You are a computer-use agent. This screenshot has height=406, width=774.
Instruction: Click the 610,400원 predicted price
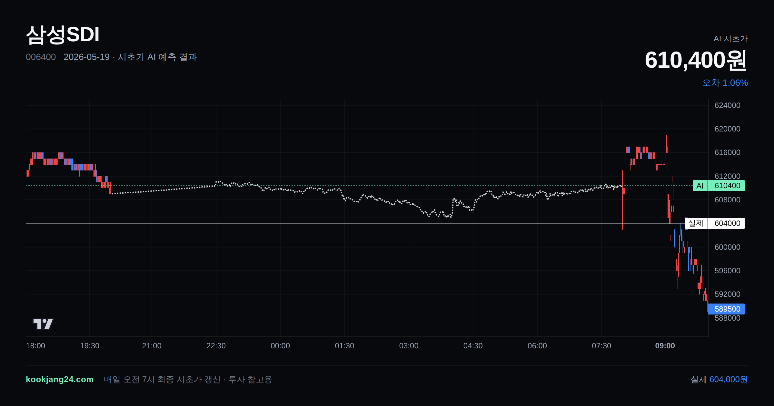pyautogui.click(x=696, y=60)
